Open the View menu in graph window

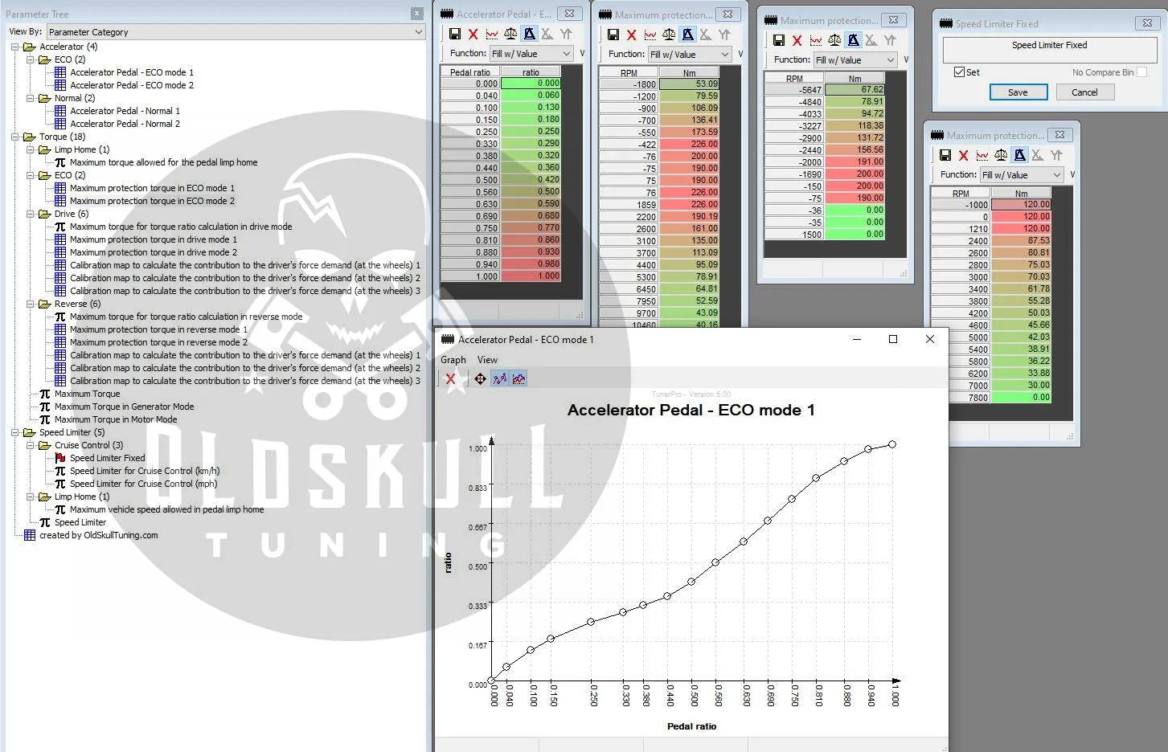point(487,360)
